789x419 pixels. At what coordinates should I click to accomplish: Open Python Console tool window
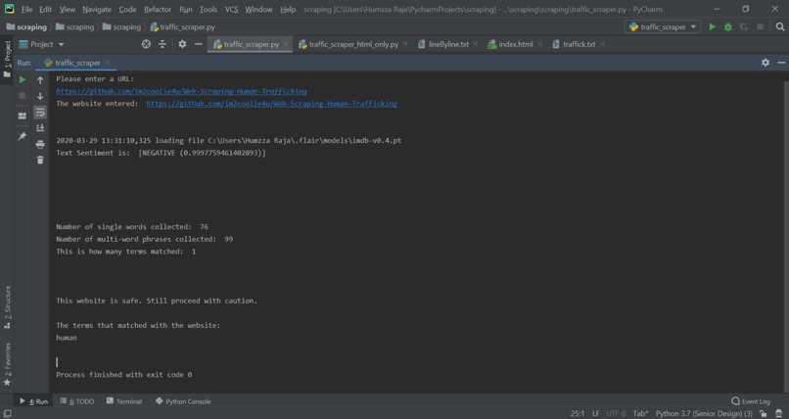click(x=183, y=401)
